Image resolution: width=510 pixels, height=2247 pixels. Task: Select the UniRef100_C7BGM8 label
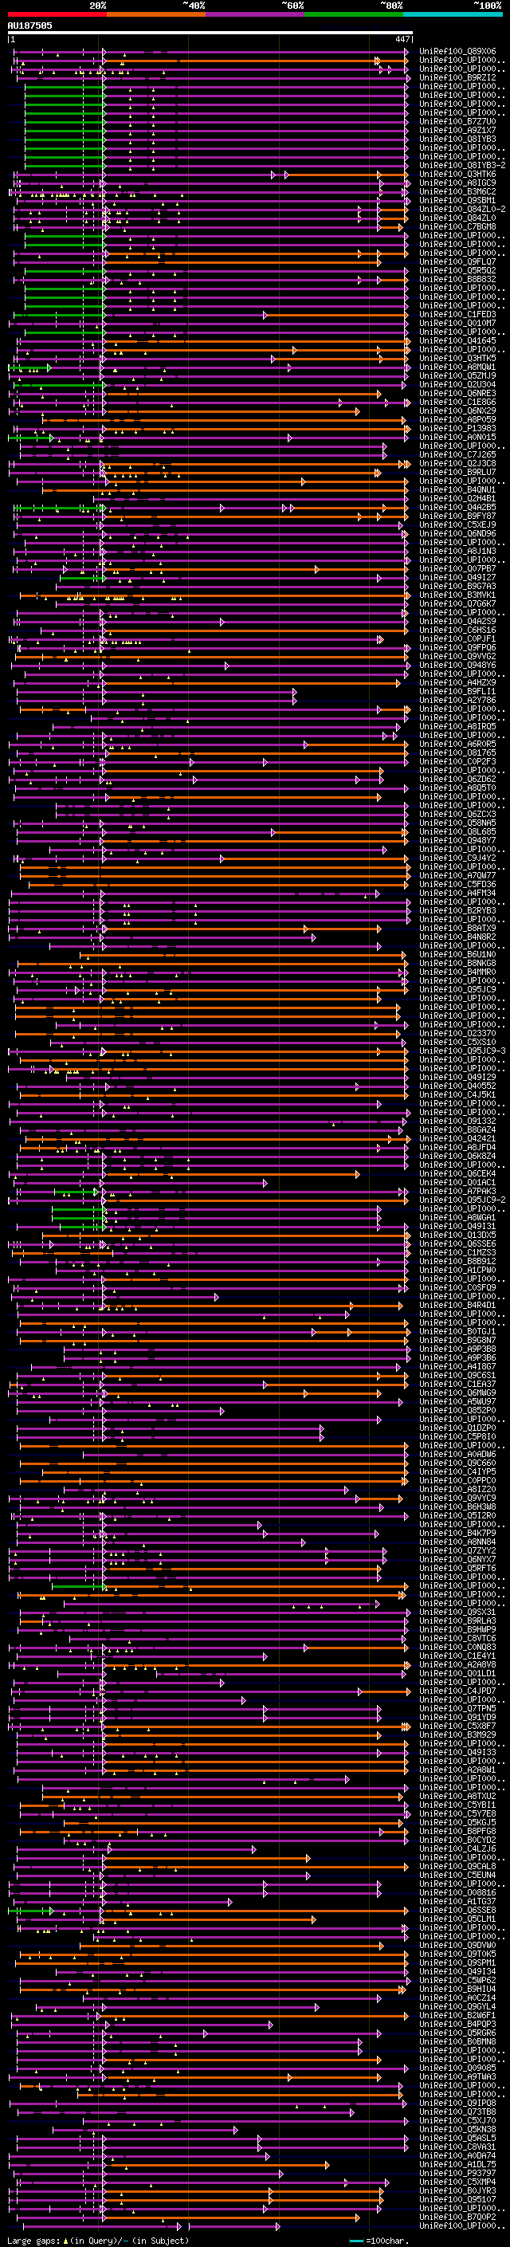457,227
